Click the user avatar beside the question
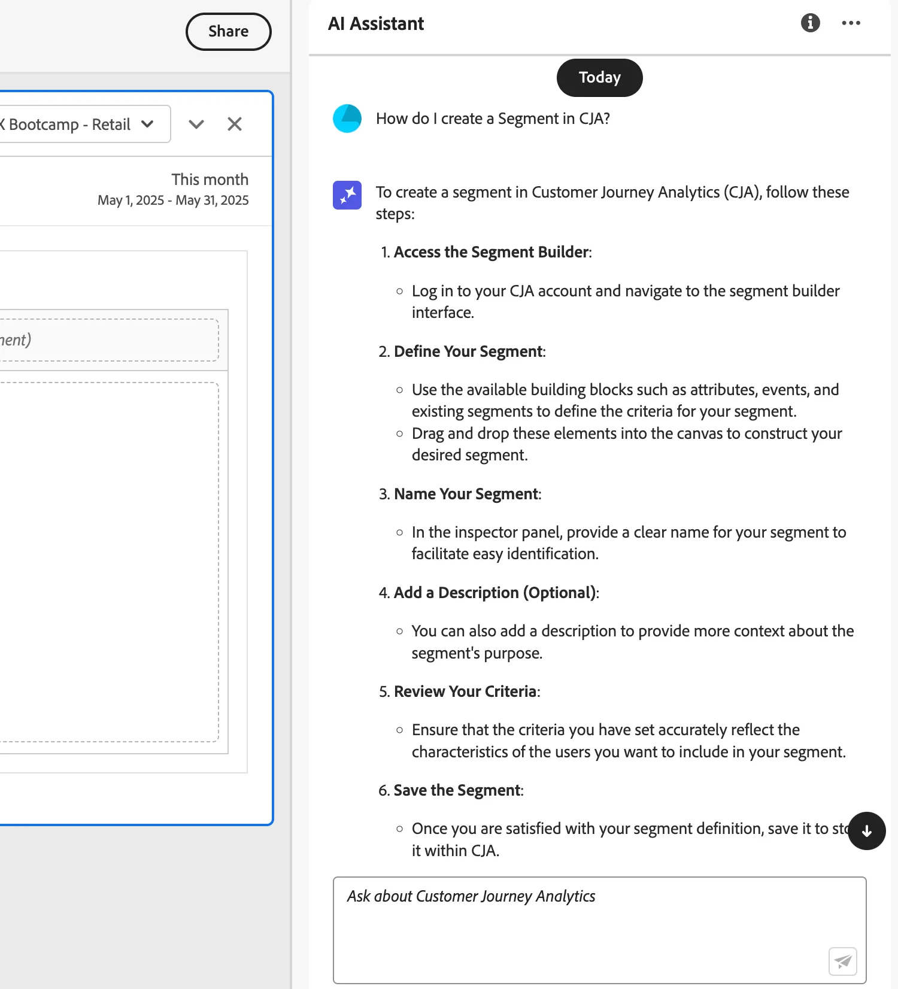 pyautogui.click(x=347, y=119)
